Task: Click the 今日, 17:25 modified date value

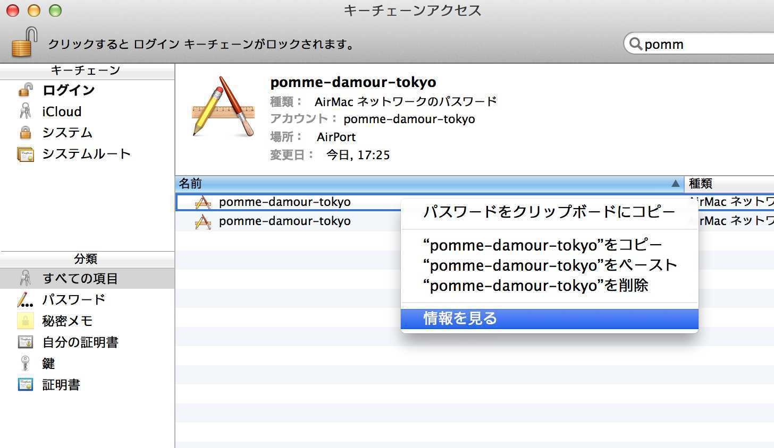Action: click(358, 155)
